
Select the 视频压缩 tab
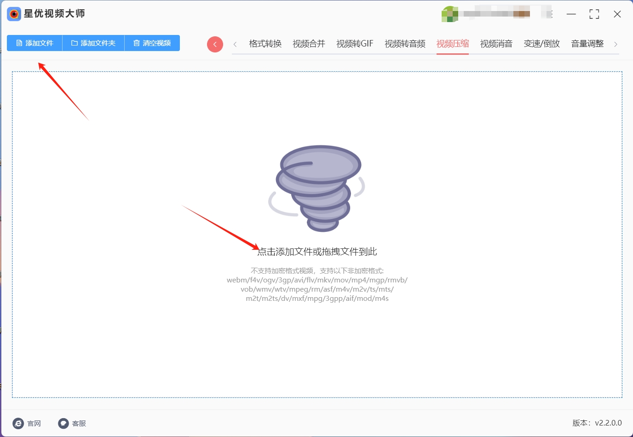click(453, 44)
